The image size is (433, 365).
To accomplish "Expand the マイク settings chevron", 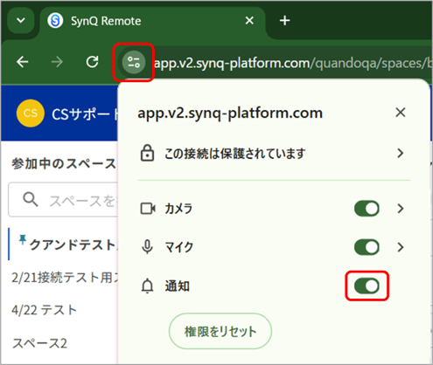I will 401,247.
